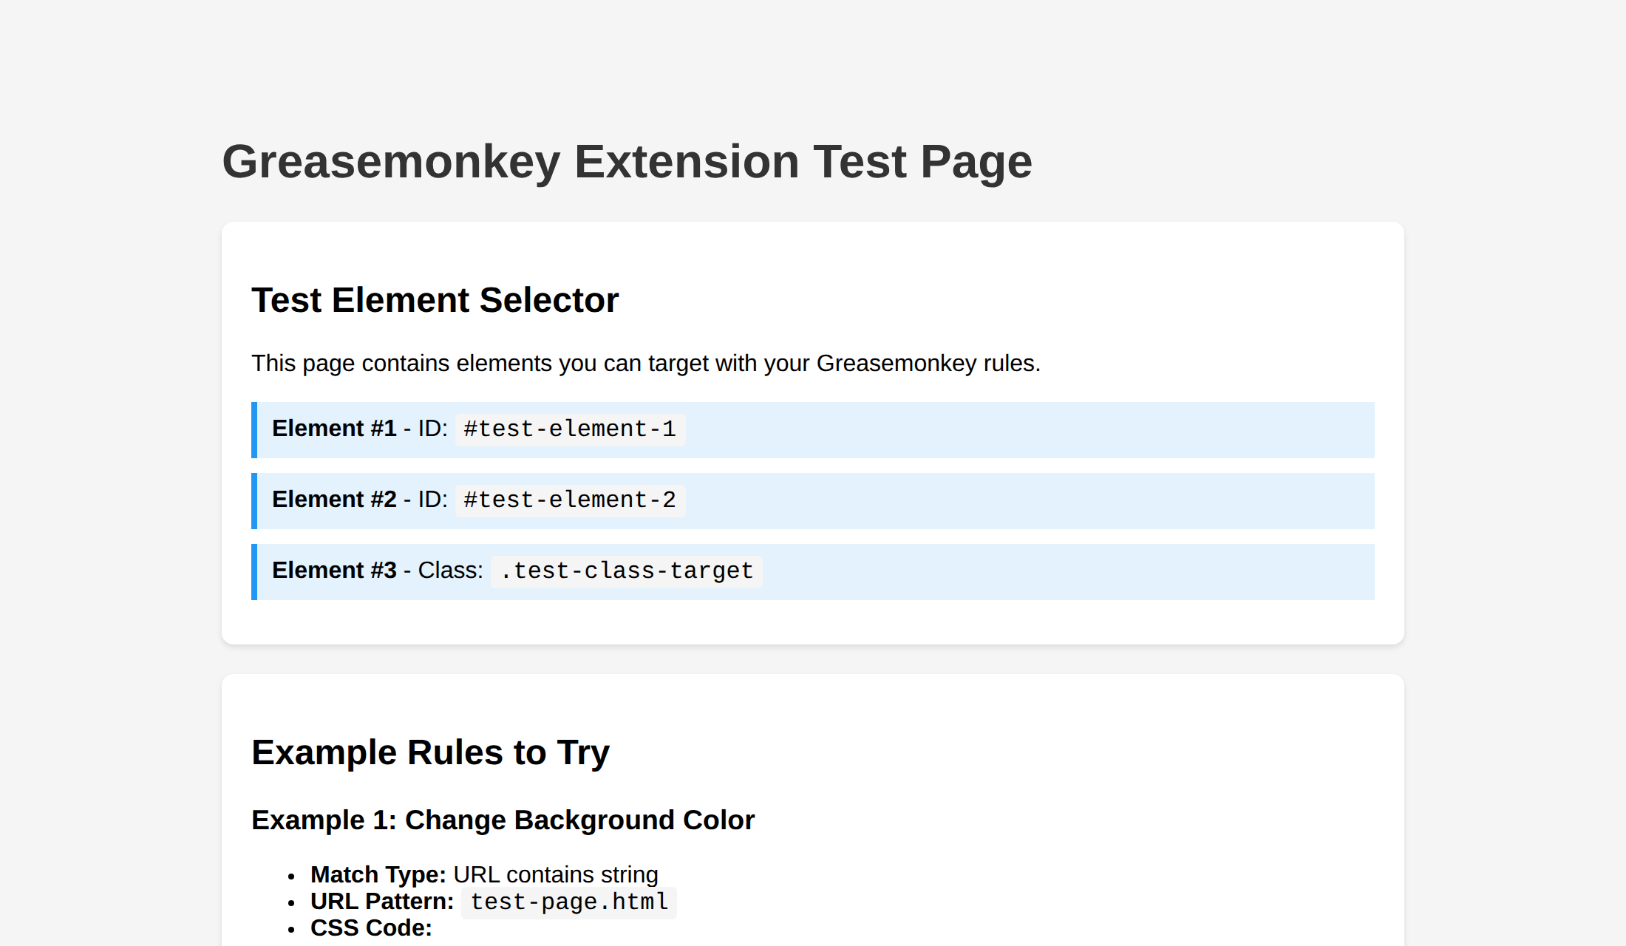Click the CSS Code label

[371, 928]
